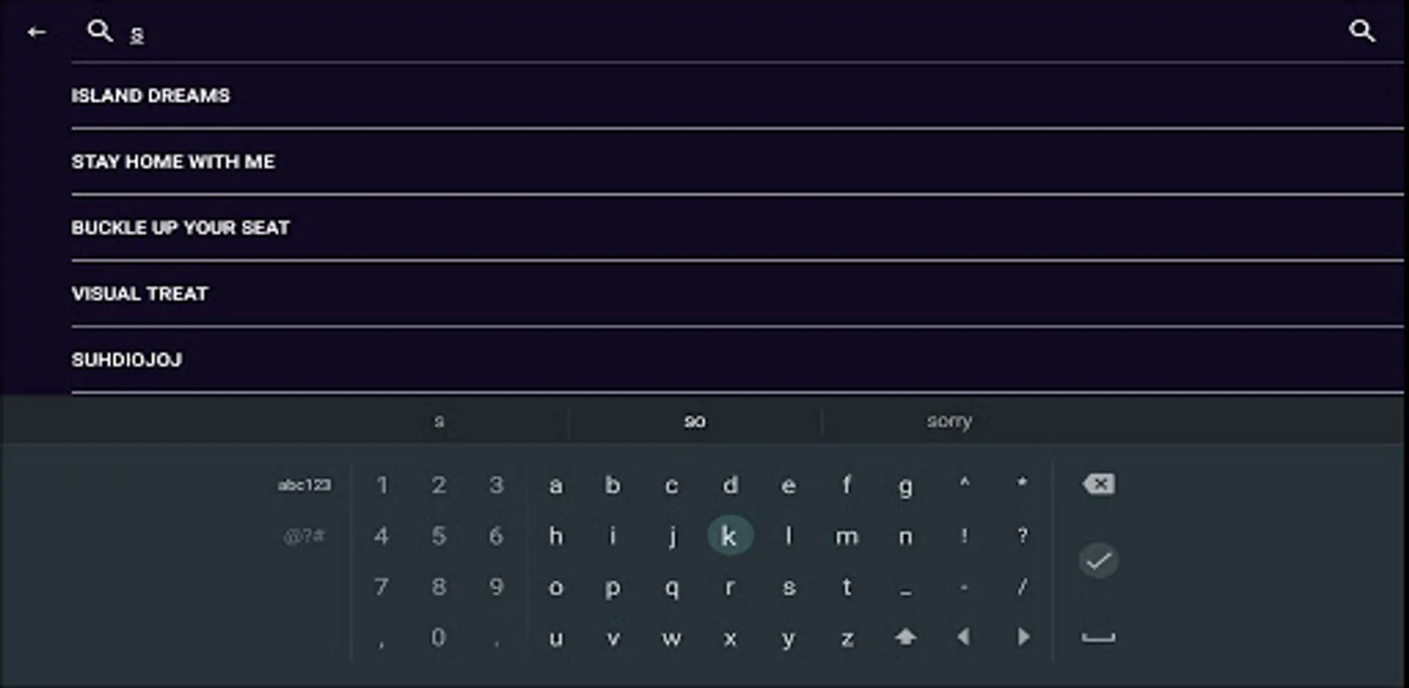
Task: Toggle the shift caps key
Action: pyautogui.click(x=905, y=637)
